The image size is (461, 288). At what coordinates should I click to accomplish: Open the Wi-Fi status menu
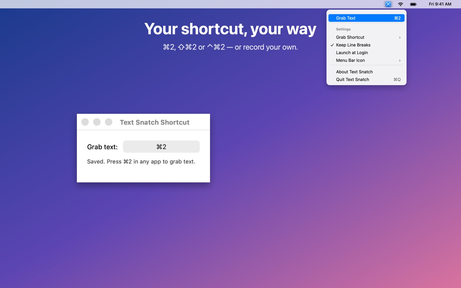point(400,4)
